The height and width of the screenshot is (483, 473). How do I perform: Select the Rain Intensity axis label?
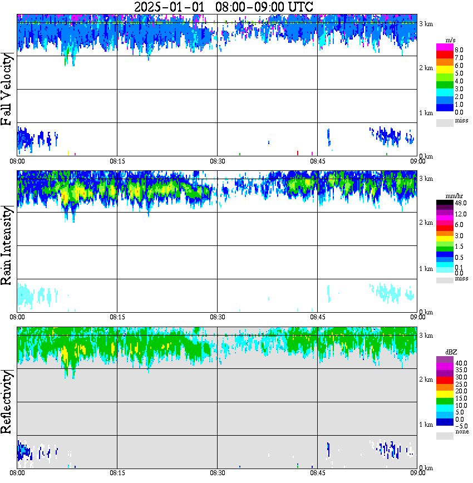pos(6,245)
